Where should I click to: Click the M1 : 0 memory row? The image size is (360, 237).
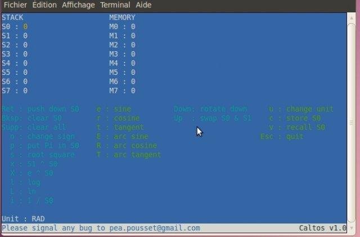pyautogui.click(x=123, y=36)
